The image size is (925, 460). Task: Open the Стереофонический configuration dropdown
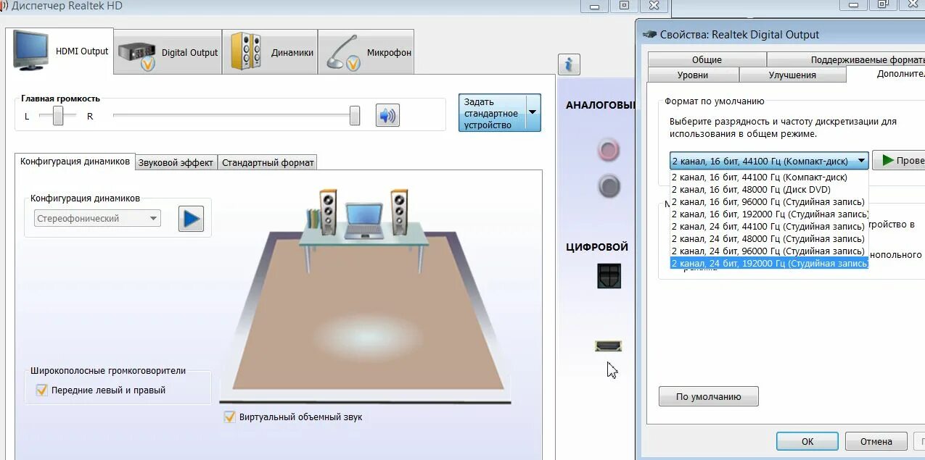tap(97, 218)
